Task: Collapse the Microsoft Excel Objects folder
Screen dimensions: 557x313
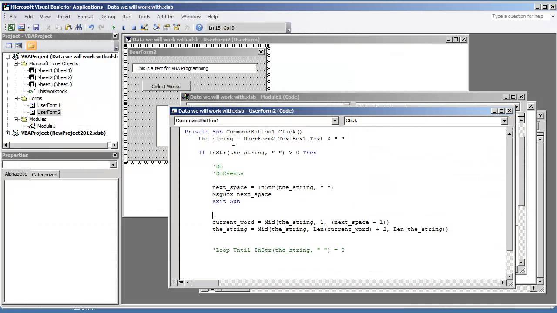Action: [16, 63]
